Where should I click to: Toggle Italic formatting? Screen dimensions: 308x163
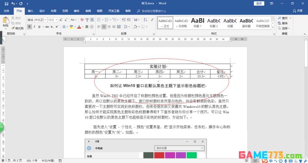pos(34,27)
